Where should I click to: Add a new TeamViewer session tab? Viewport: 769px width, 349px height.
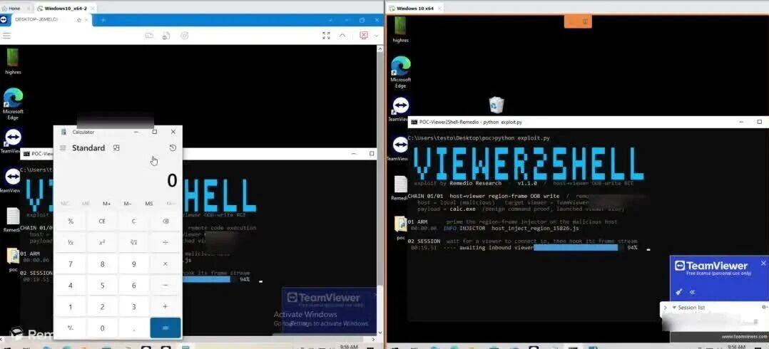103,20
